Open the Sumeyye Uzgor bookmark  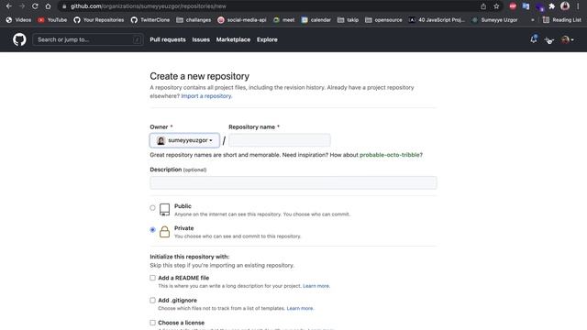494,20
